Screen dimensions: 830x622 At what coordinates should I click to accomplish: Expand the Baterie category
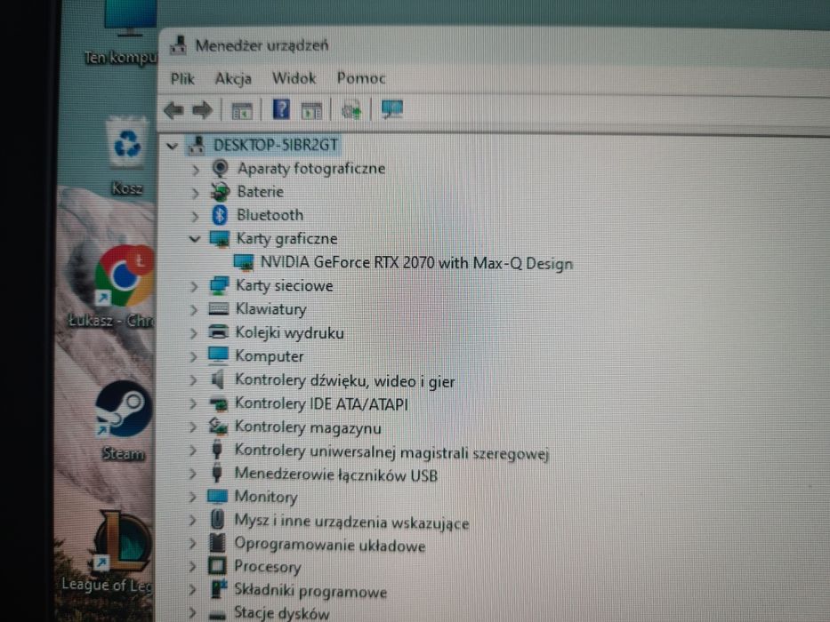click(195, 193)
